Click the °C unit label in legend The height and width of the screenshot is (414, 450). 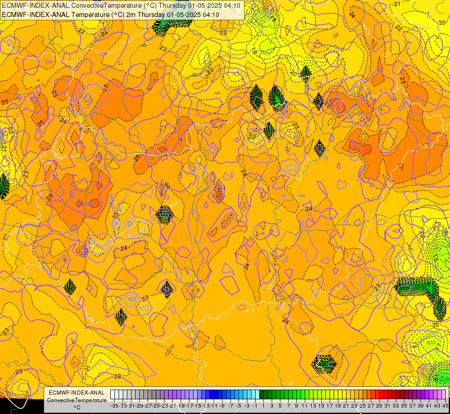[77, 407]
